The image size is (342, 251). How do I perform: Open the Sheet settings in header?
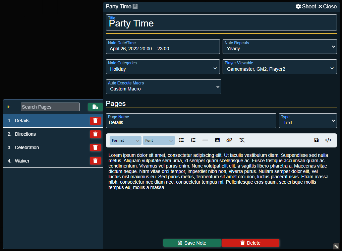click(305, 6)
